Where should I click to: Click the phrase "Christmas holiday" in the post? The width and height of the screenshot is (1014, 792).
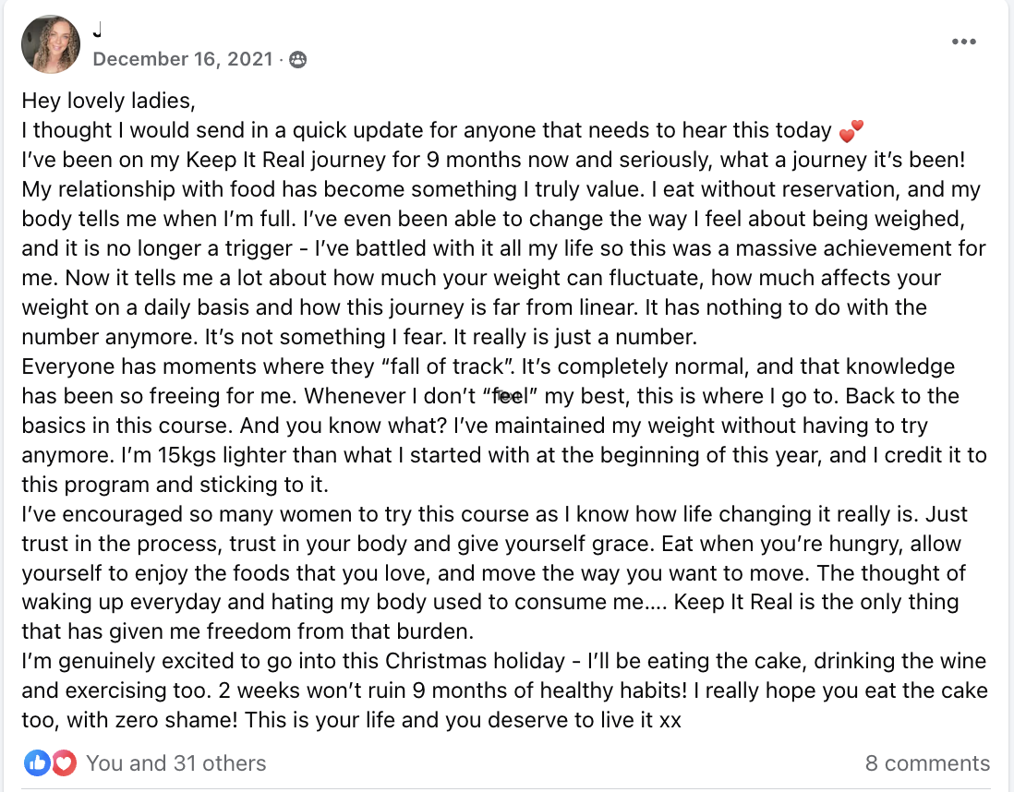click(x=476, y=661)
